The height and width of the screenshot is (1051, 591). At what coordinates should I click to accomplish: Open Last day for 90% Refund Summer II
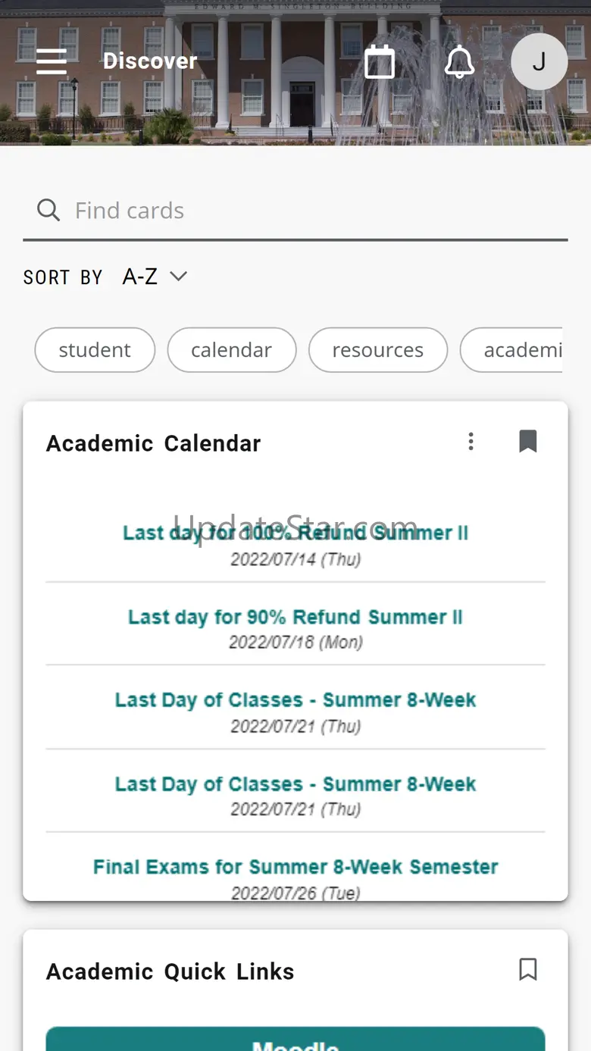295,617
